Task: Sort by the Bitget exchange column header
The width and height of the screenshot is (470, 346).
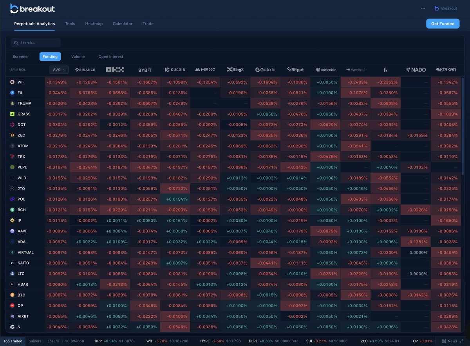Action: point(295,70)
